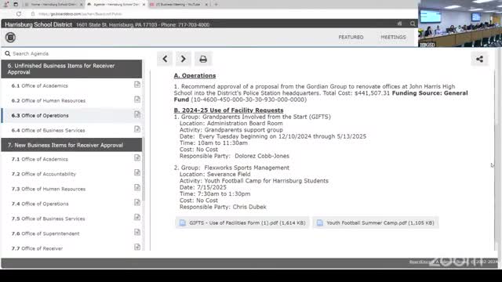Image resolution: width=502 pixels, height=282 pixels.
Task: Open Youth Football Summer Camp pdf attachment
Action: point(376,222)
